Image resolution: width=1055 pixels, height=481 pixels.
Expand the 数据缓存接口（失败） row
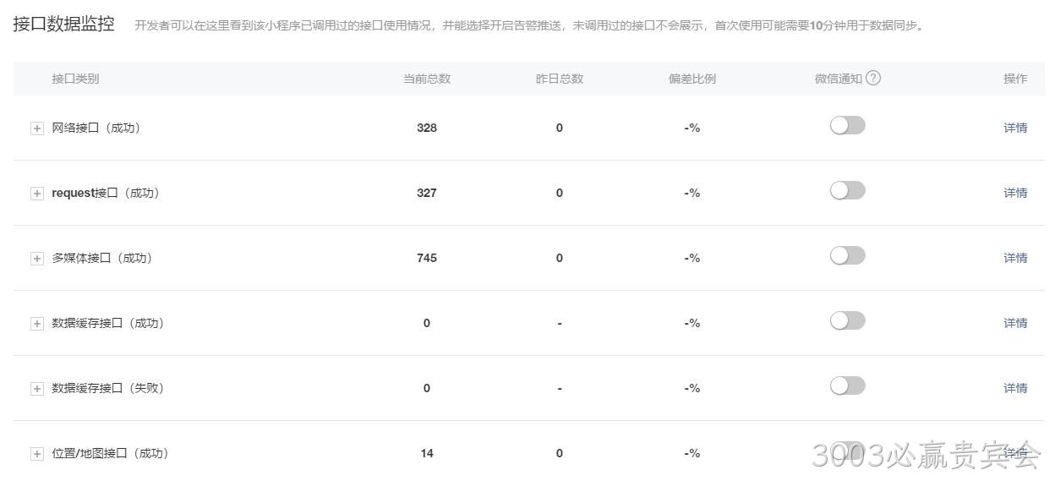36,389
